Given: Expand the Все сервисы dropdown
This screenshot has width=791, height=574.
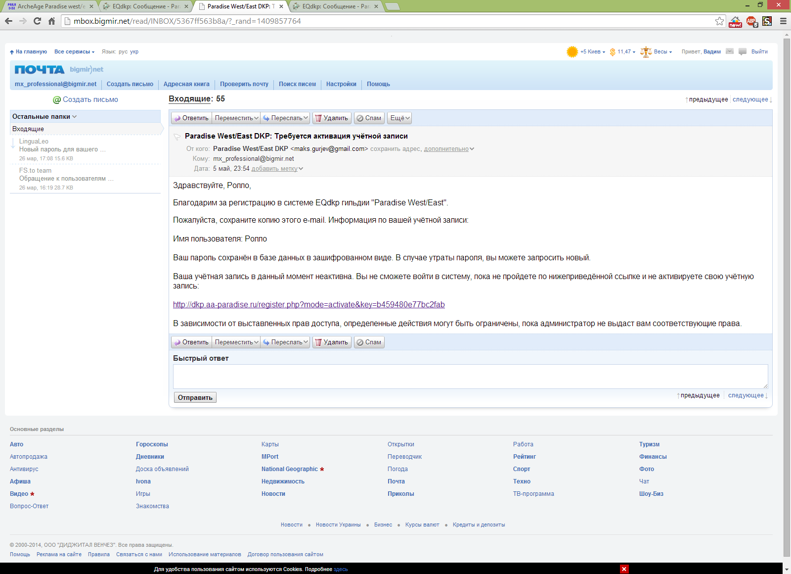Looking at the screenshot, I should point(74,51).
